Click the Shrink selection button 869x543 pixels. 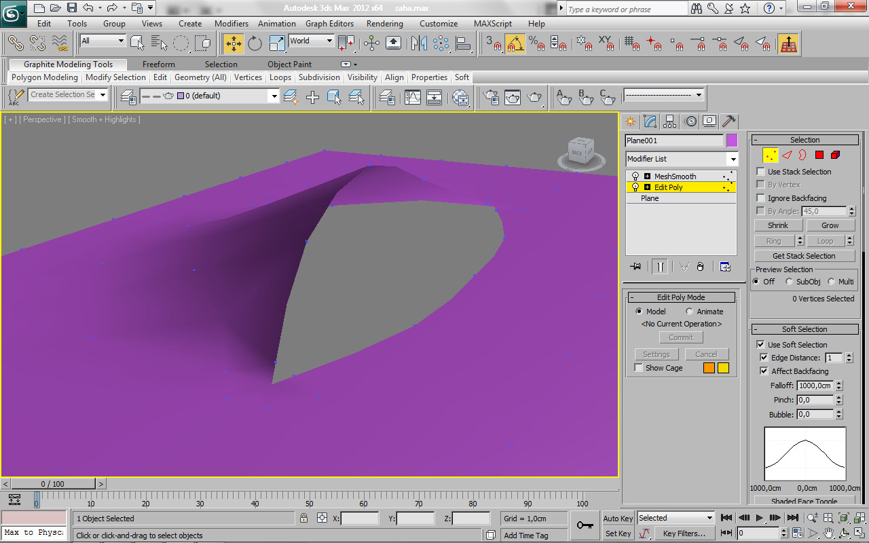(778, 225)
